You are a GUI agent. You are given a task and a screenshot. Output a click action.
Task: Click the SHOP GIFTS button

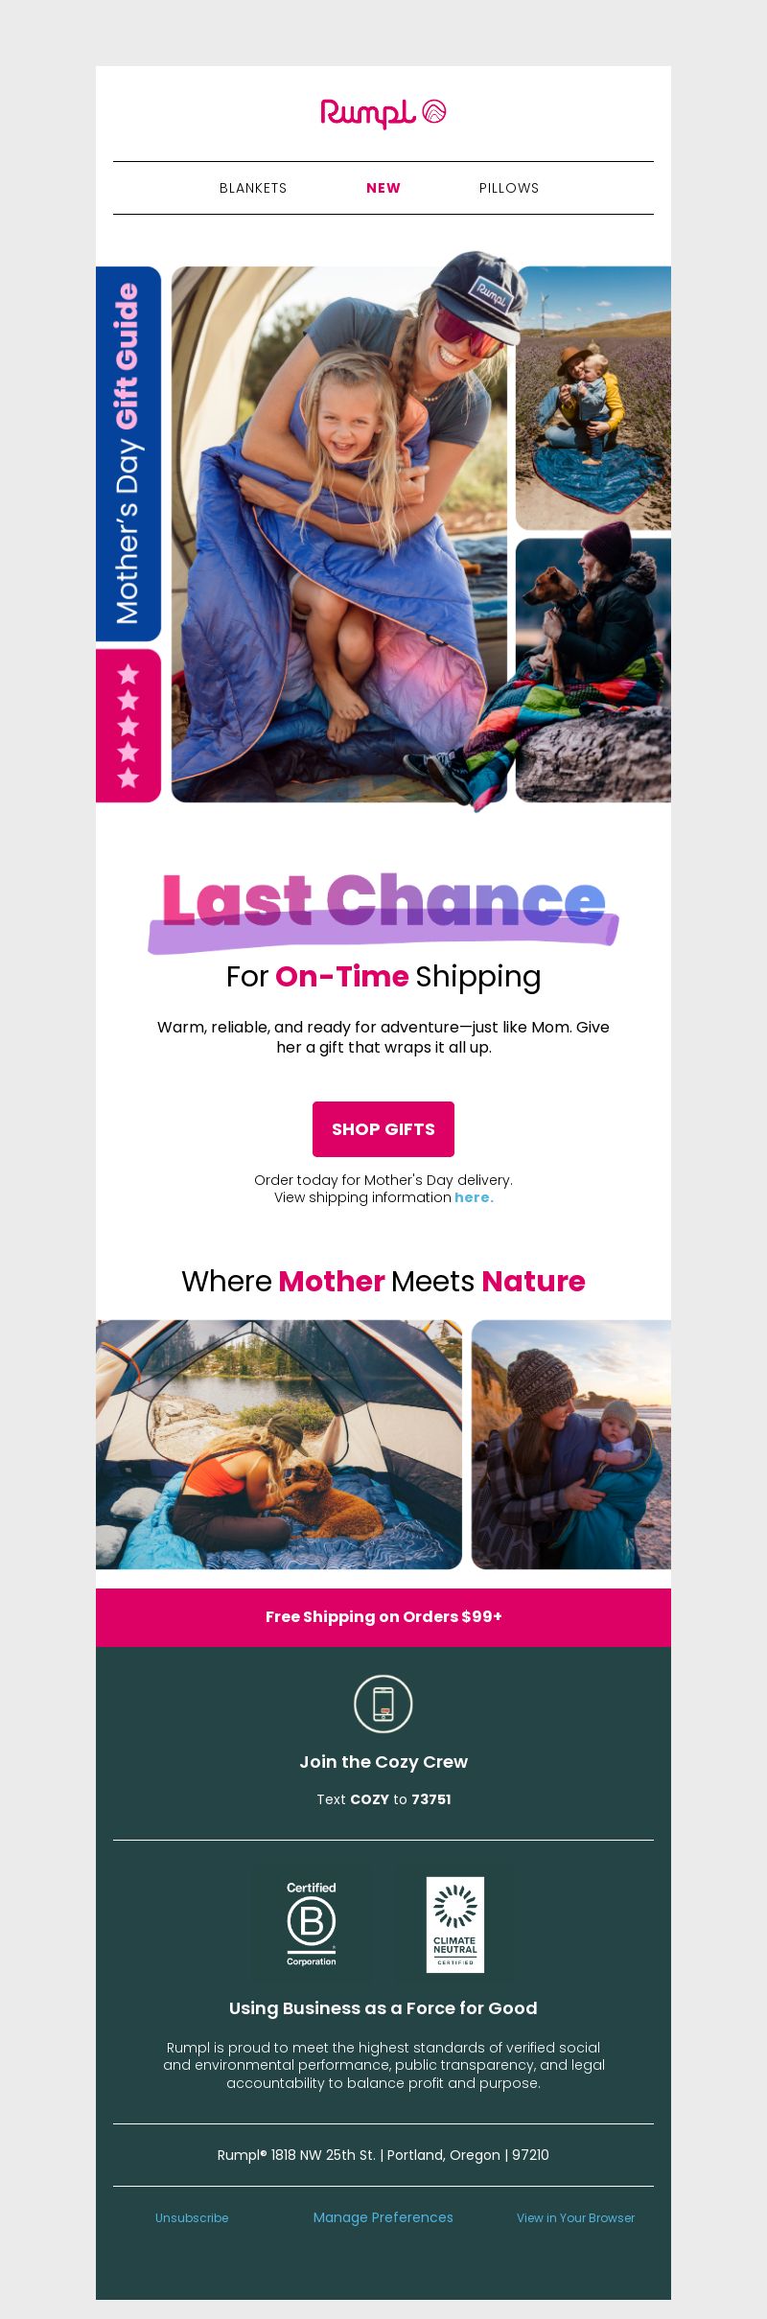[x=383, y=1129]
